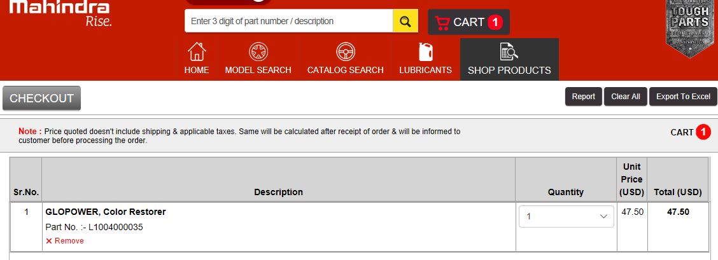This screenshot has height=260, width=718.
Task: Click the red cart count badge in header
Action: (495, 22)
